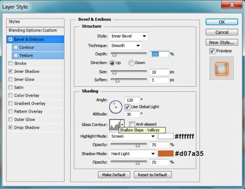The width and height of the screenshot is (245, 189).
Task: Enable the Texture sub-option checkbox
Action: [16, 55]
